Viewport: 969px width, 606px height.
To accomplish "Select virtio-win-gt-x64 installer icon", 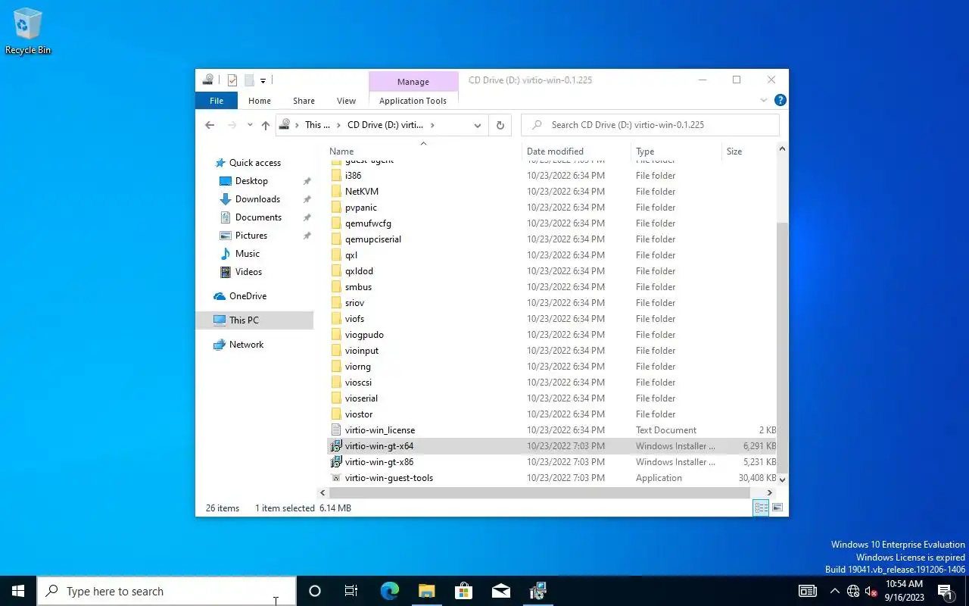I will (x=337, y=446).
